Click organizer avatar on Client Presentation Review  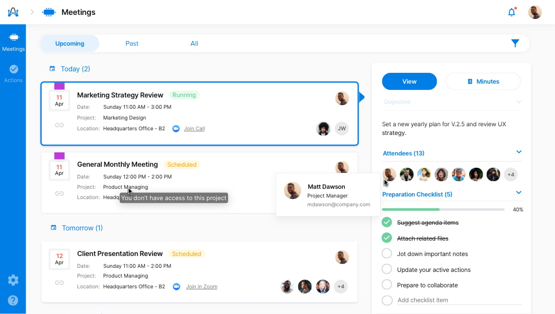click(x=342, y=257)
